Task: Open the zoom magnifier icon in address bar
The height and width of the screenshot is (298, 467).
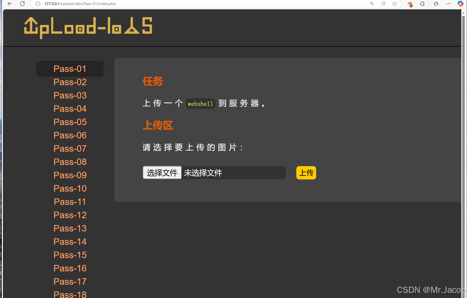Action: 372,4
